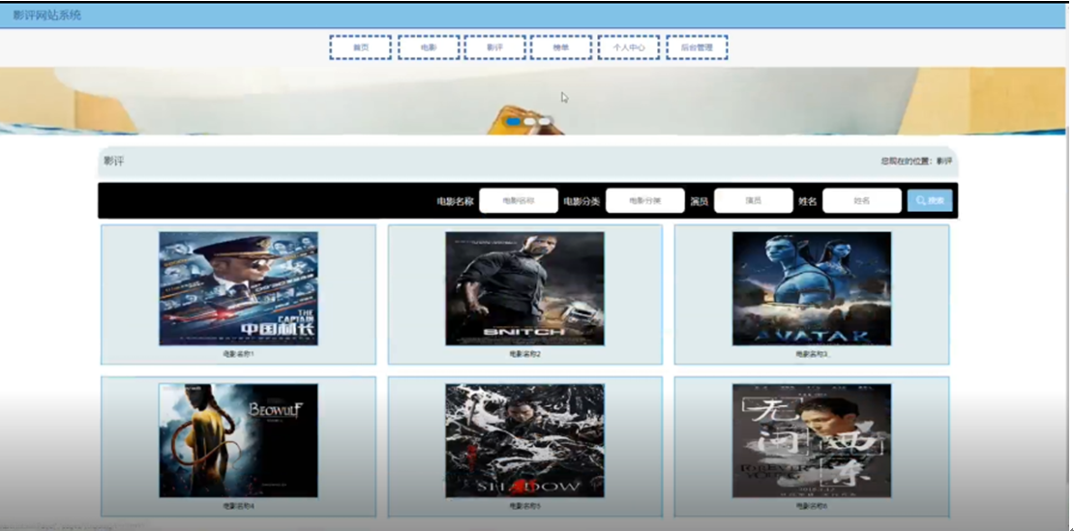The image size is (1074, 531).
Task: Open the 后台管理 navigation tab
Action: (x=697, y=48)
